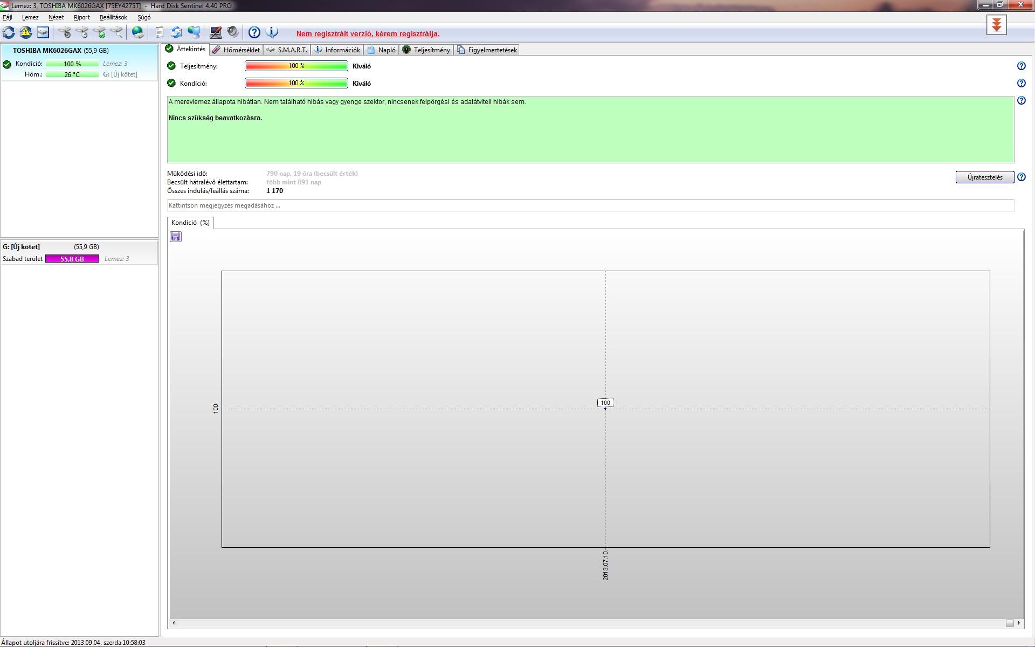The height and width of the screenshot is (647, 1035).
Task: Click the blue question mark toolbar icon
Action: click(254, 32)
